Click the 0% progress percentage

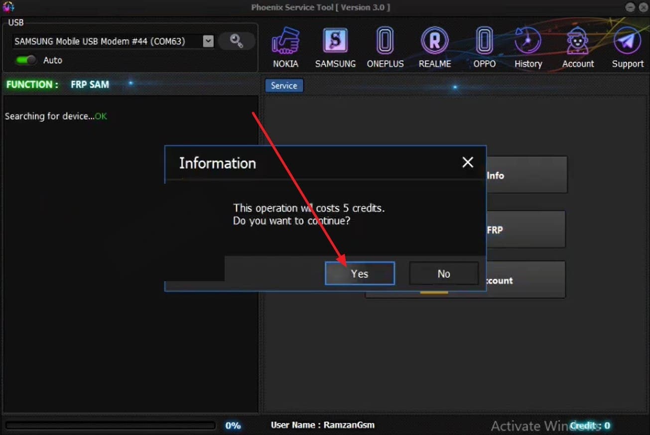233,426
